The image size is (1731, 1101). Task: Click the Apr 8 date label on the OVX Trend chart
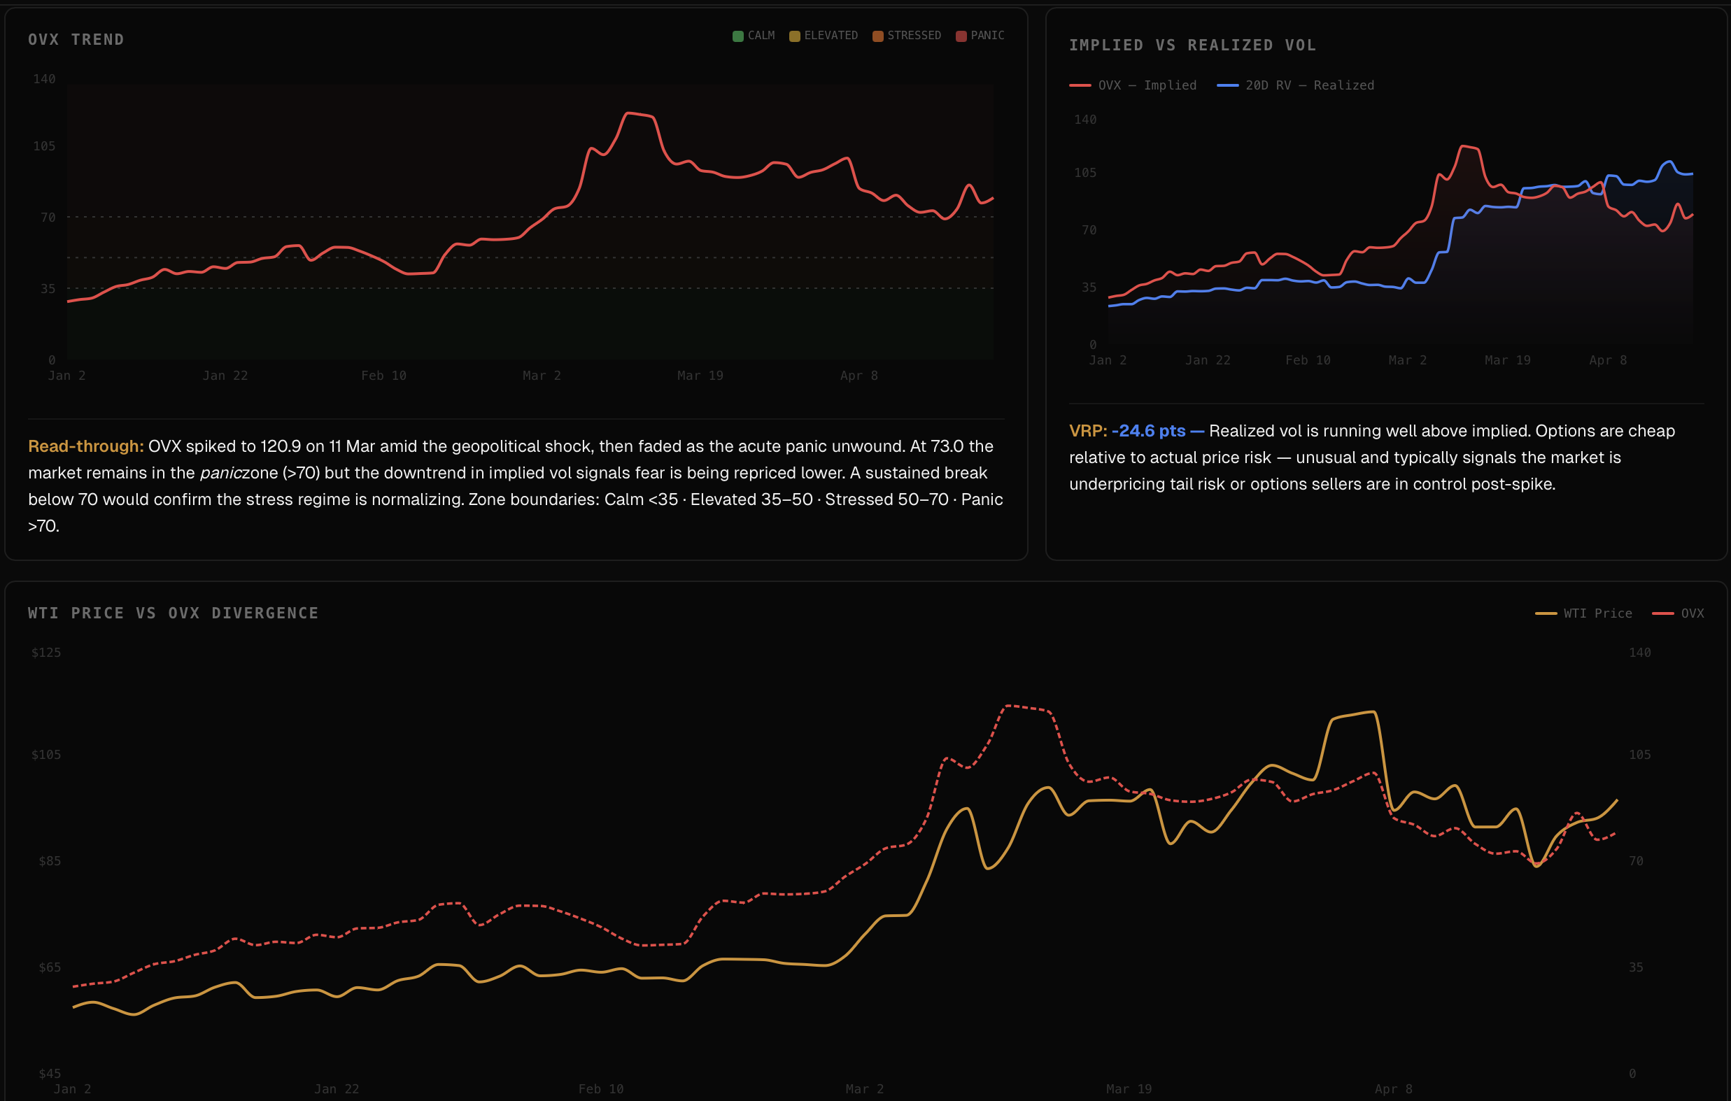[x=859, y=376]
